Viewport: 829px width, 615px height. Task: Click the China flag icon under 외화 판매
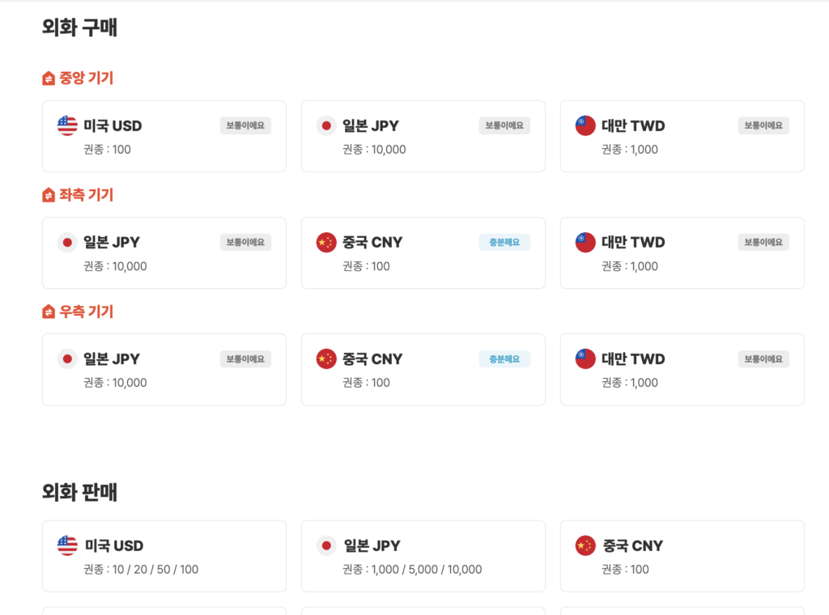coord(585,545)
